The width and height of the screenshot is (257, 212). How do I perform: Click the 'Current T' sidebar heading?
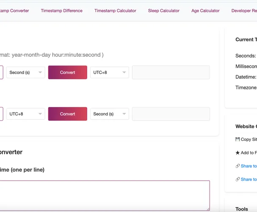pos(246,39)
